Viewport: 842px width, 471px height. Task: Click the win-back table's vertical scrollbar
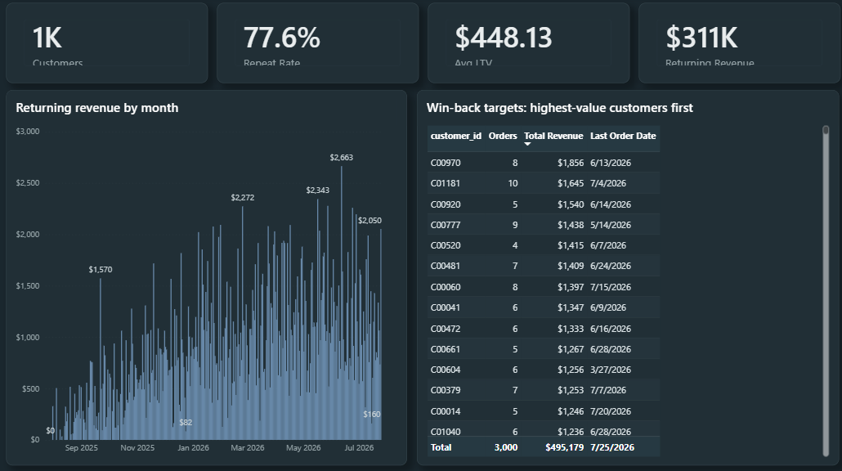[x=826, y=291]
